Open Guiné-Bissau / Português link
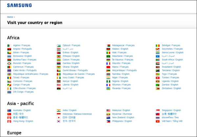 click(x=75, y=70)
